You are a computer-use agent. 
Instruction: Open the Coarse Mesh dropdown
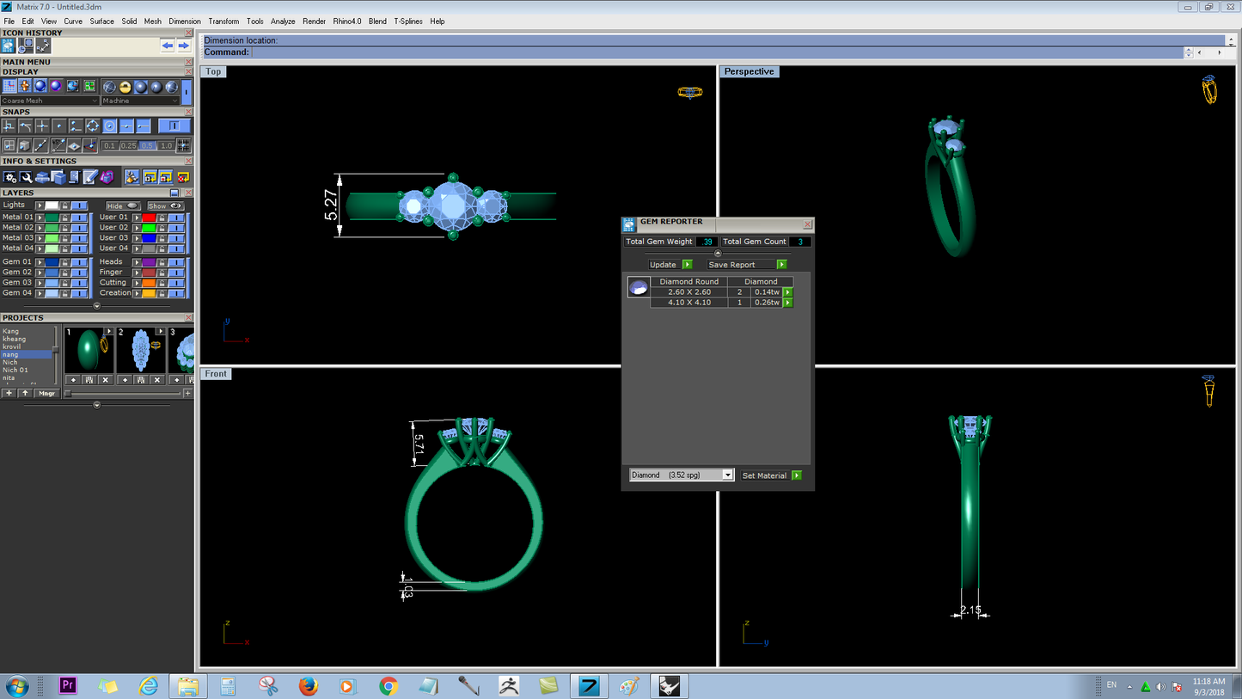click(x=50, y=101)
